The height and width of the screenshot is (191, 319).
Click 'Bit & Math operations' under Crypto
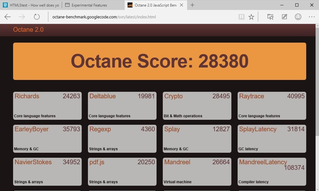(183, 116)
